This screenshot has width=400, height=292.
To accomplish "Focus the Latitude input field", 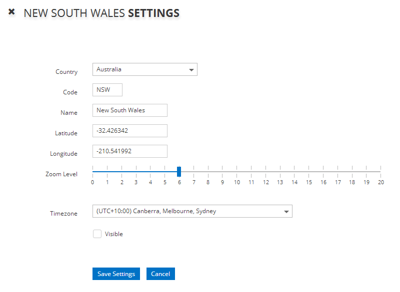I will point(130,131).
